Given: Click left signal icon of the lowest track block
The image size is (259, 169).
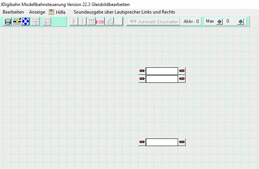Looking at the screenshot, I should point(142,142).
